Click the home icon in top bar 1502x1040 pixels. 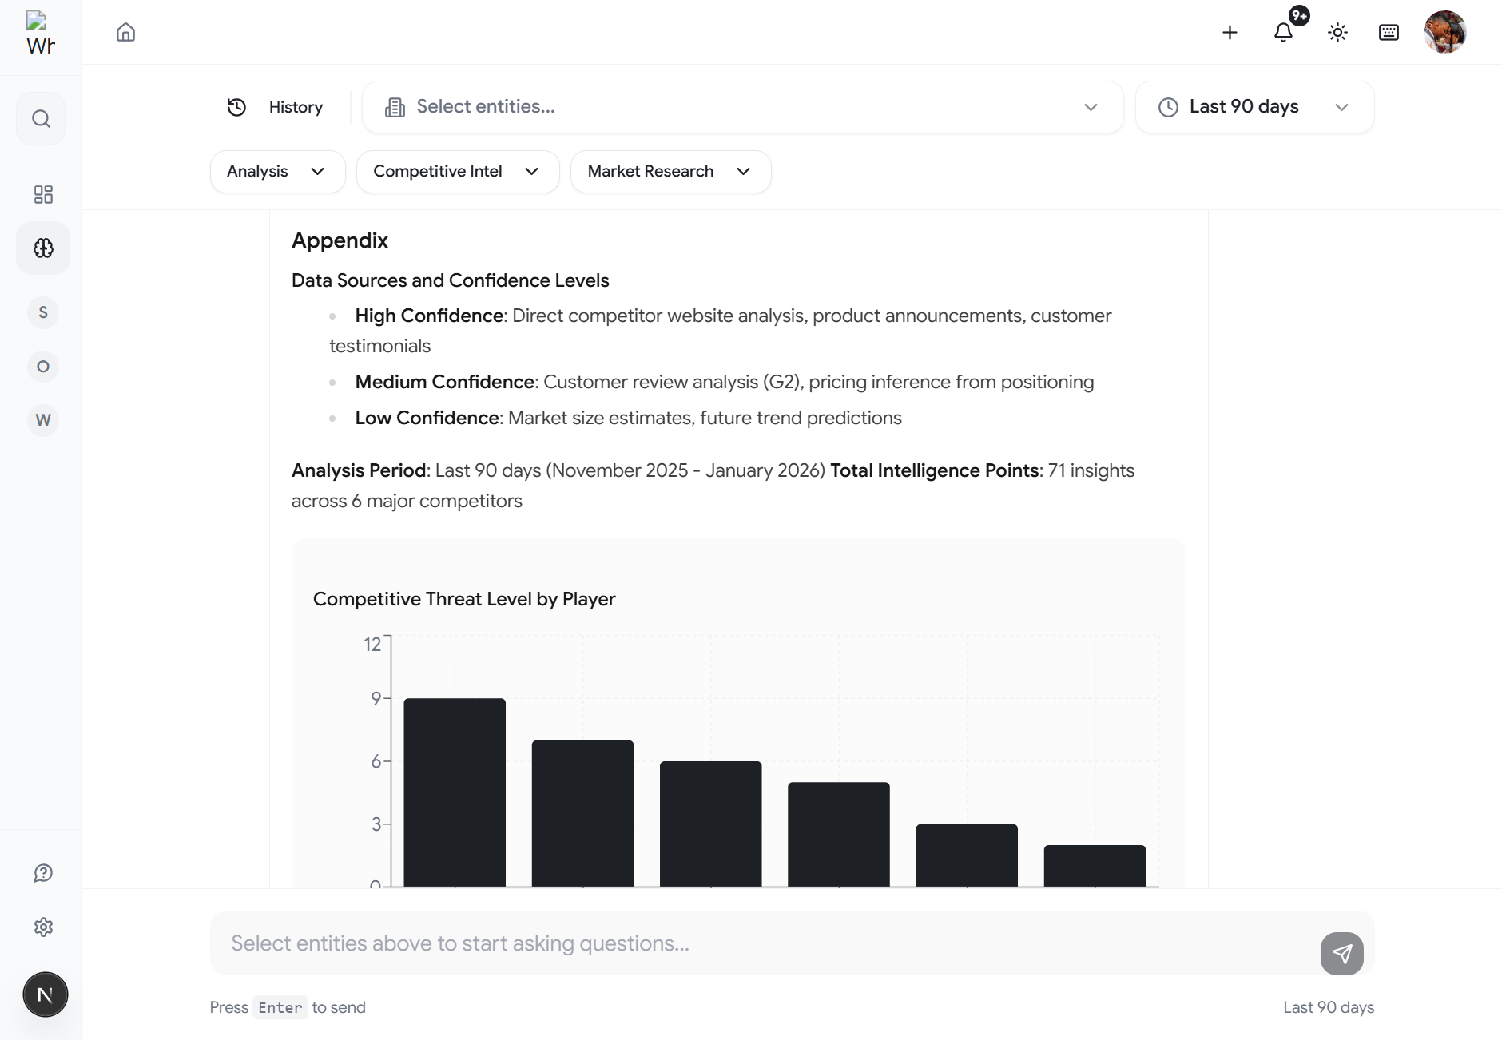125,32
